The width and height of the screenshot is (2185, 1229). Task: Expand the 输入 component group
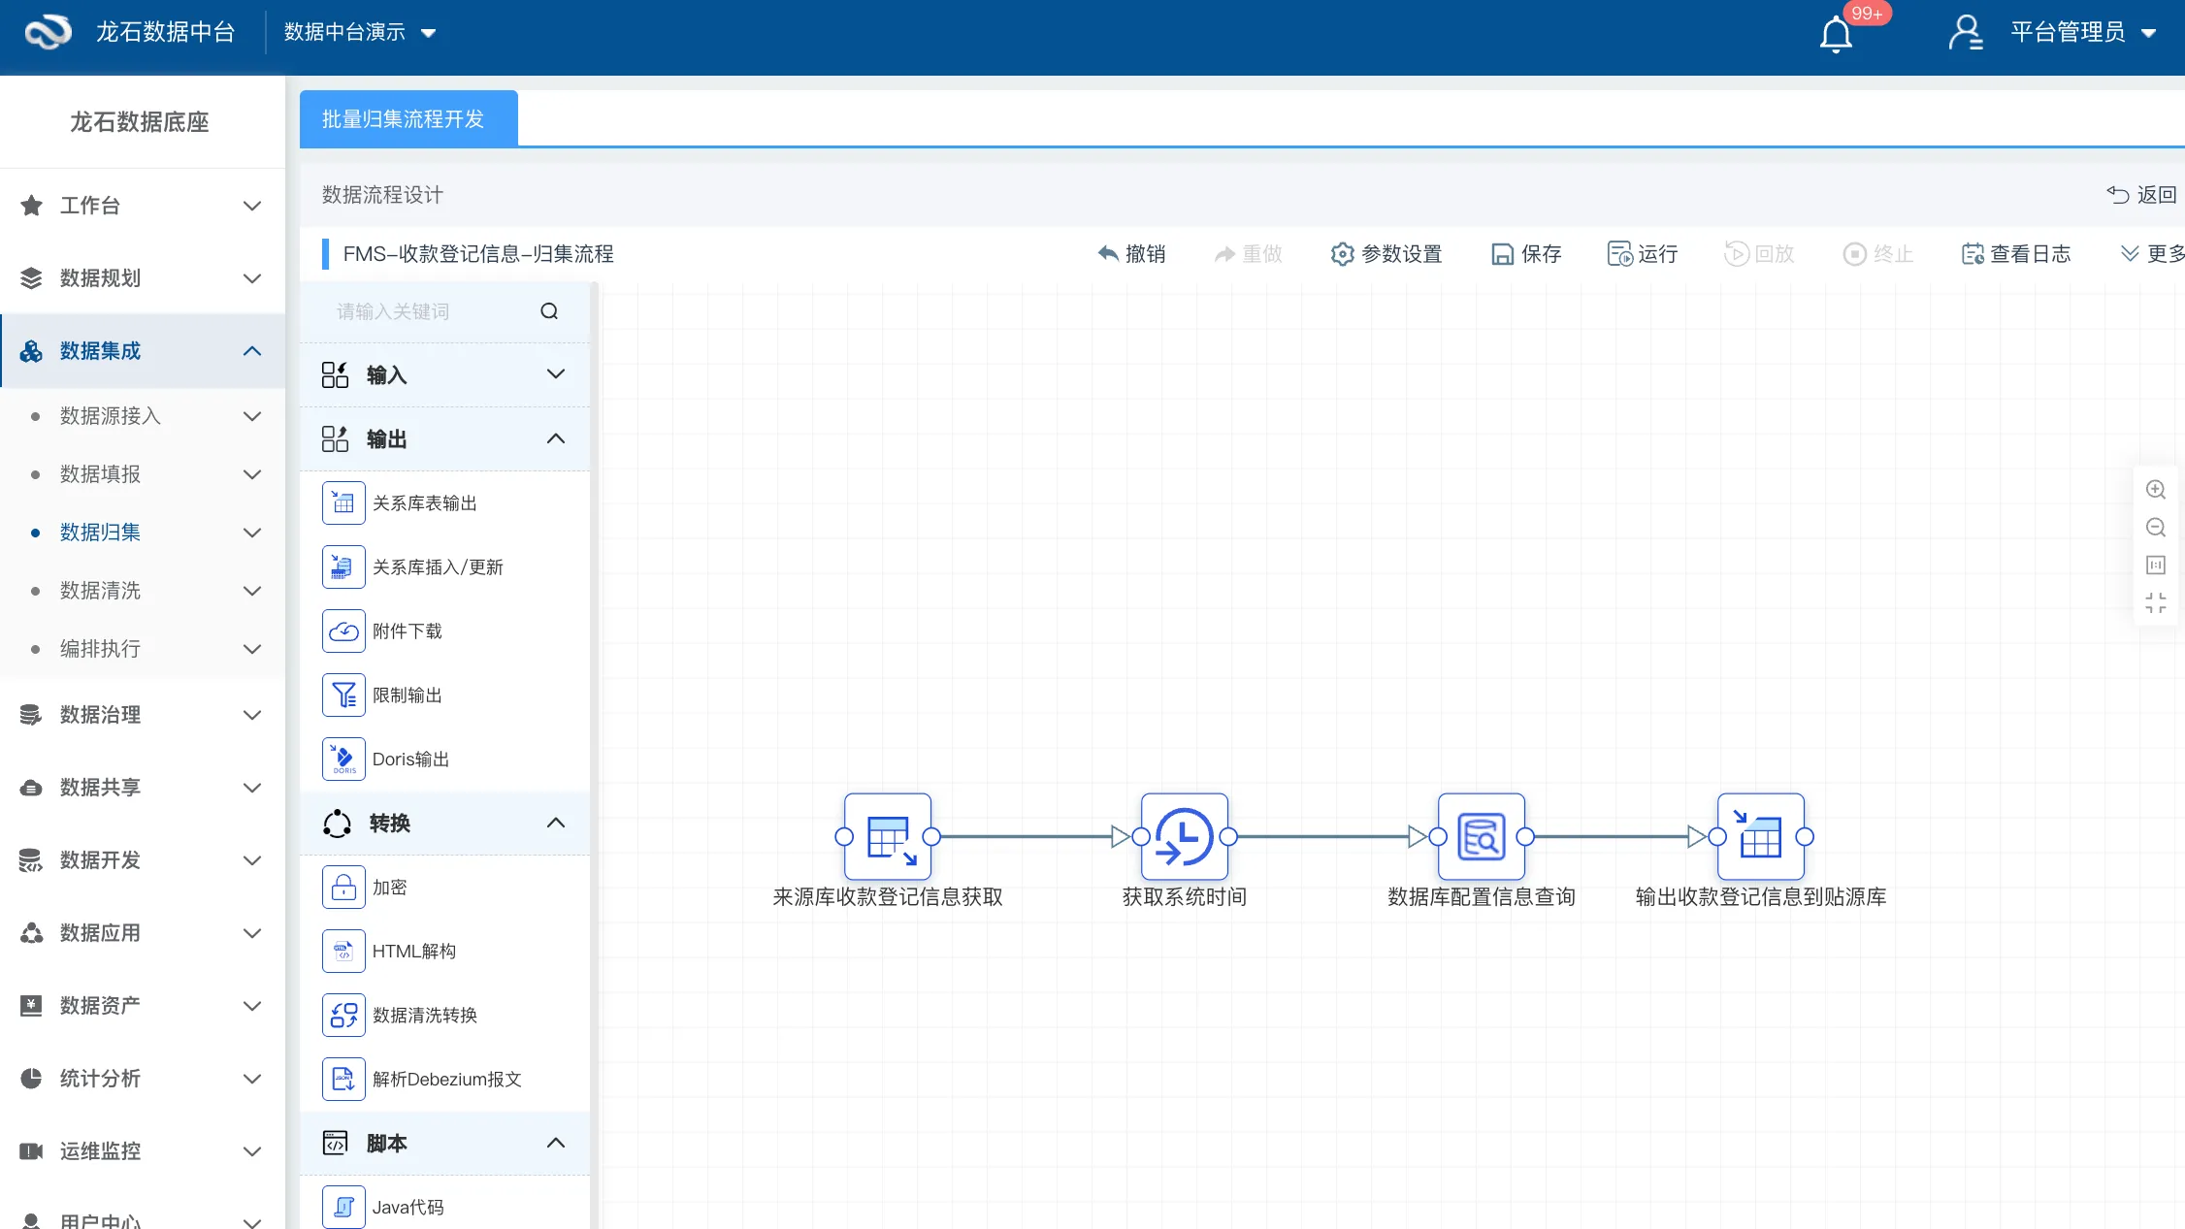555,374
